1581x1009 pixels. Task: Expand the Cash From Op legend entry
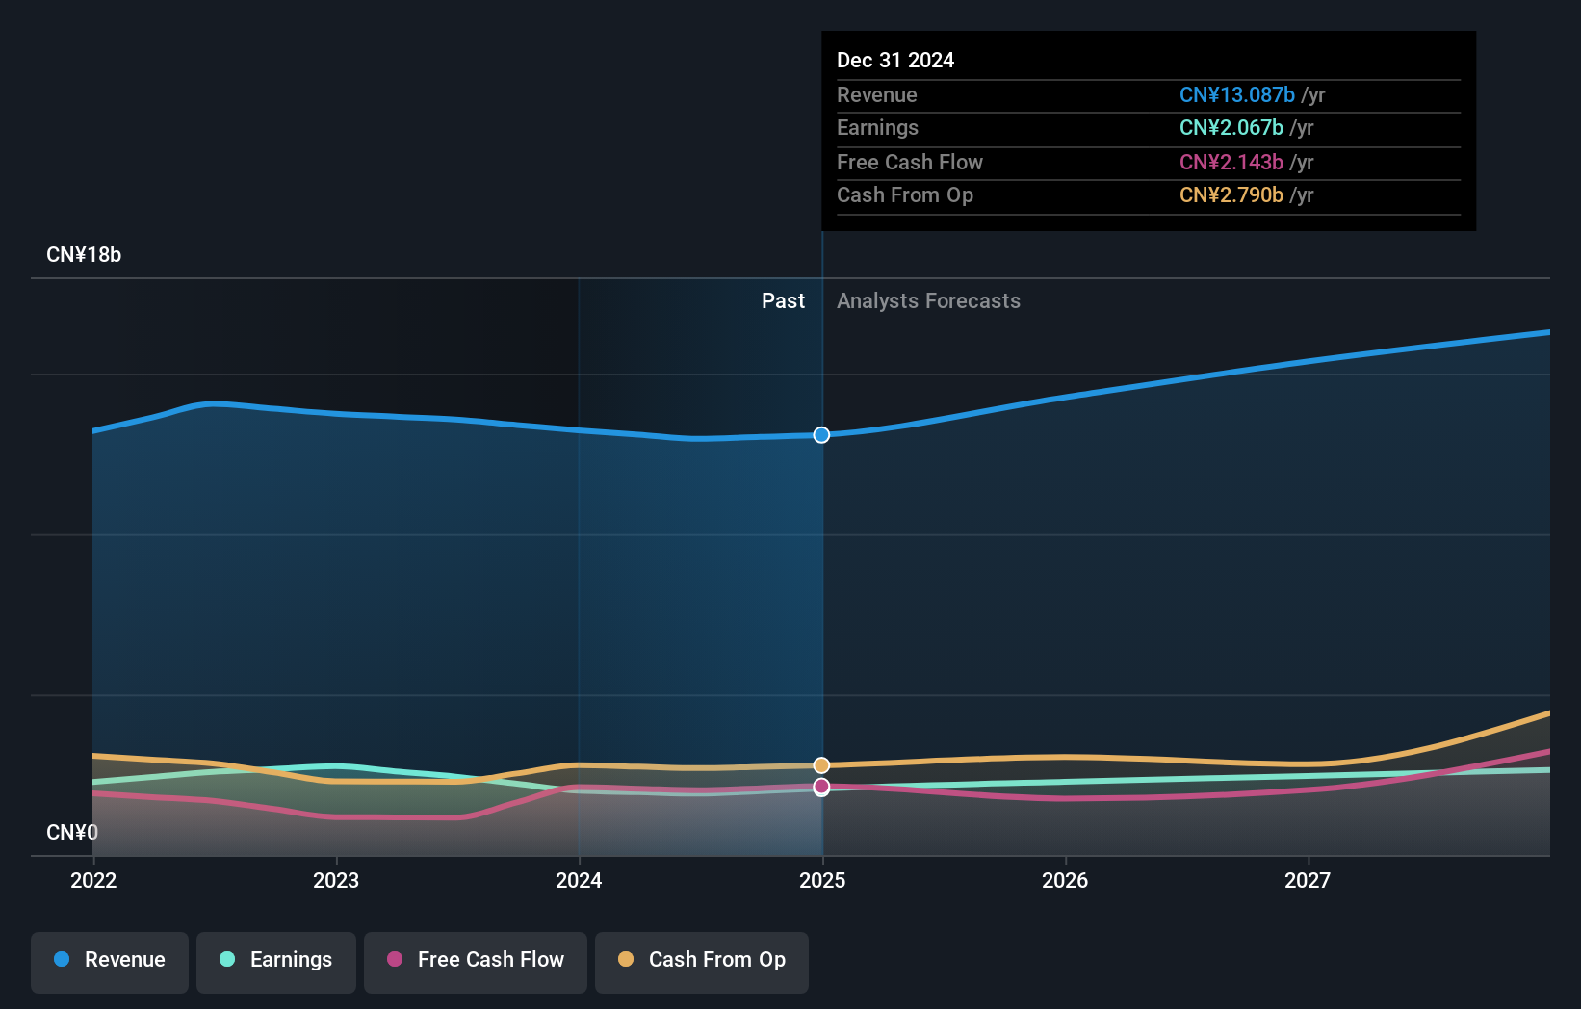coord(701,960)
